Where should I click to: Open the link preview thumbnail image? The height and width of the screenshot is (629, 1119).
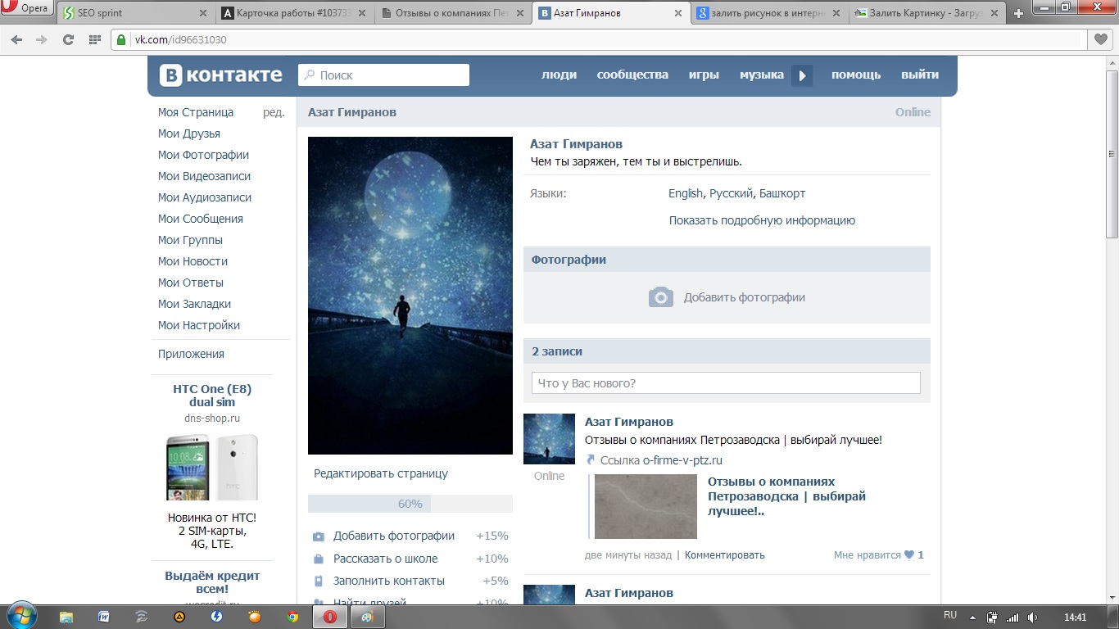click(646, 506)
